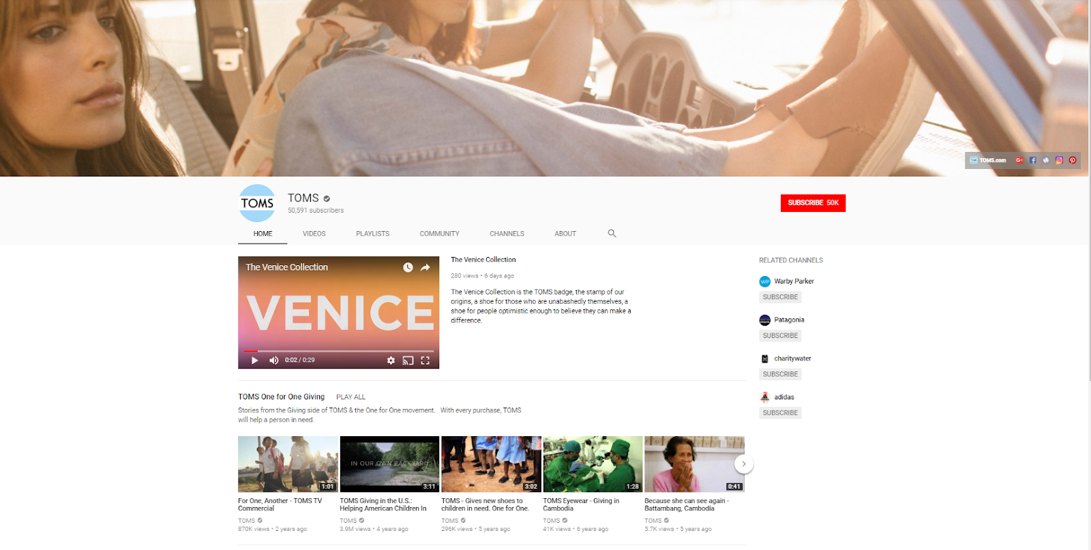Enter fullscreen mode in the video player
Viewport: 1091px width, 550px height.
(425, 360)
